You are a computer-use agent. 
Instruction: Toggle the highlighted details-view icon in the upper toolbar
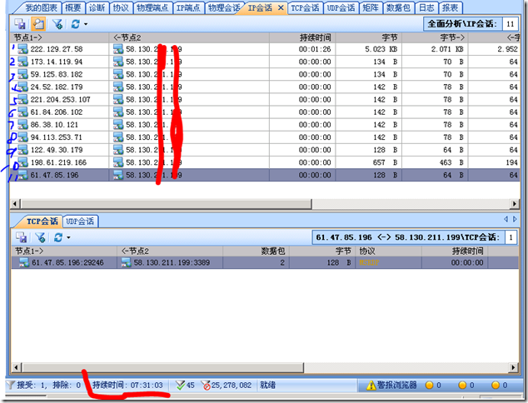point(38,24)
